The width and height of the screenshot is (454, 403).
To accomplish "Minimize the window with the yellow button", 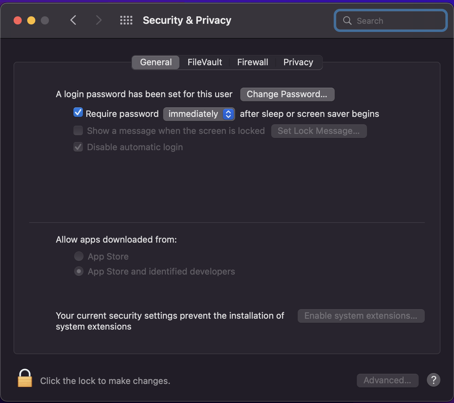I will point(31,21).
